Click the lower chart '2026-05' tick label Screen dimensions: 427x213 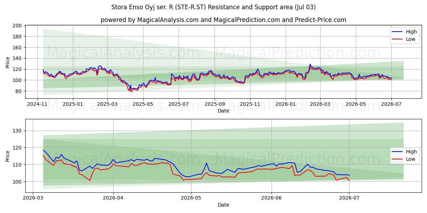(191, 198)
